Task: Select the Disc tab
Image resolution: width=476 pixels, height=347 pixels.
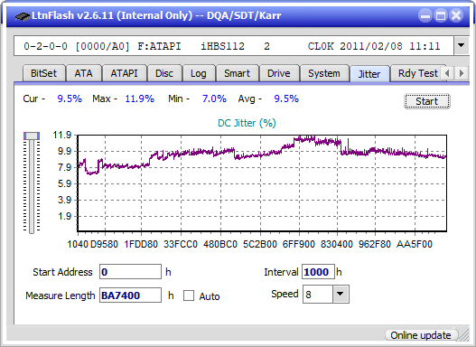Action: [164, 73]
